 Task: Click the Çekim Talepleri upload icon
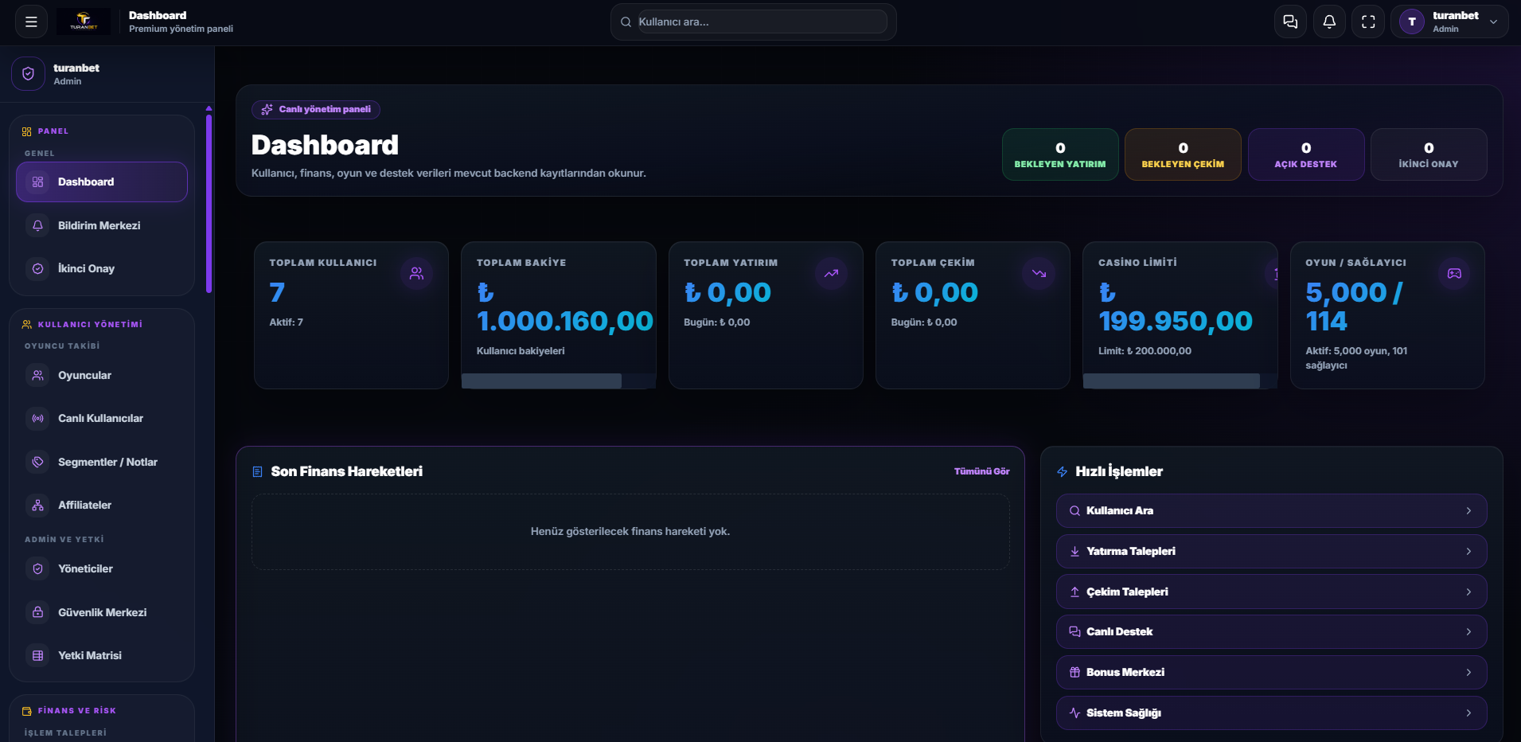[x=1074, y=592]
